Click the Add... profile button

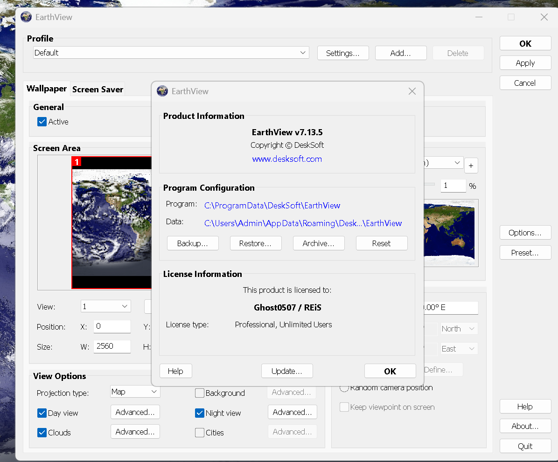point(401,53)
